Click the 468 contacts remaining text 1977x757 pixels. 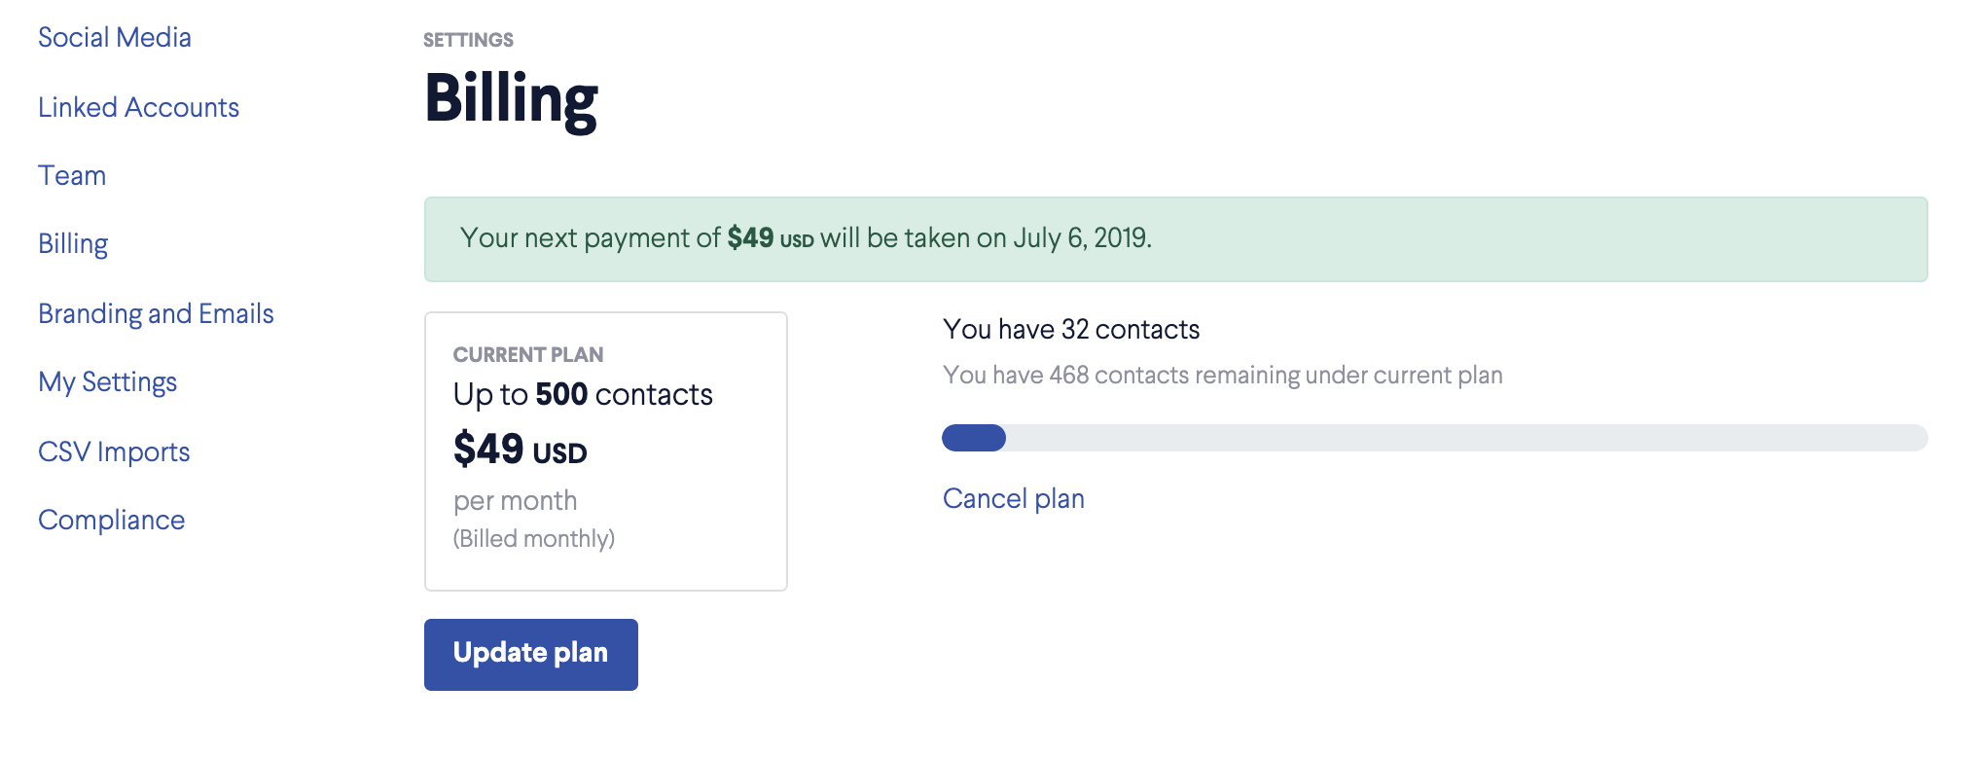tap(1222, 376)
